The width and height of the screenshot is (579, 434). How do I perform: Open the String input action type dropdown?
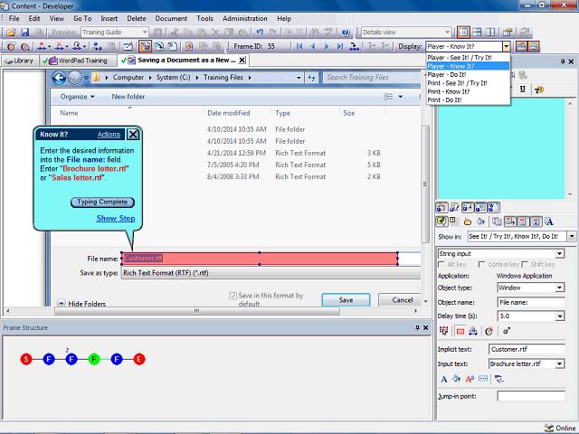coord(560,253)
